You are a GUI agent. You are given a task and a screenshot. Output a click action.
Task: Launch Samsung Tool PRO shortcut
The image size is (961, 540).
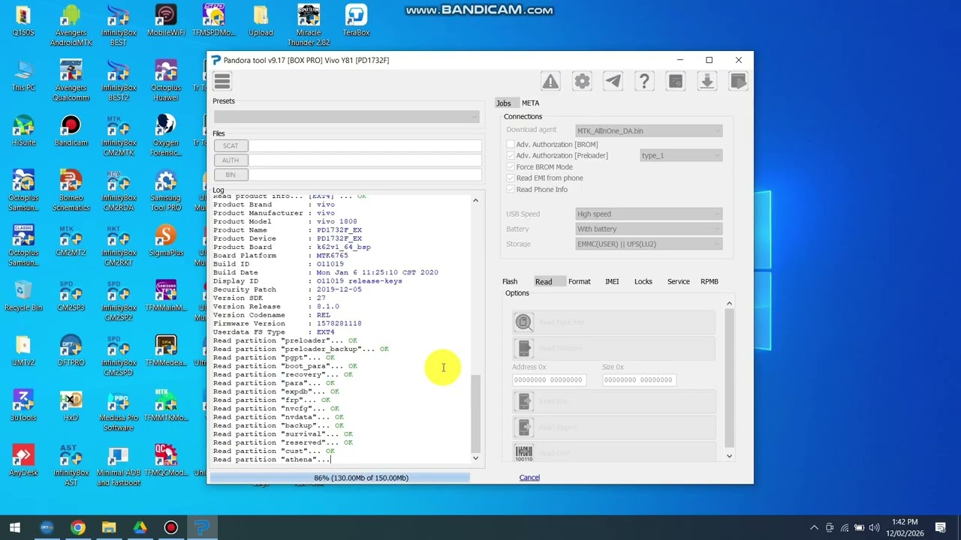pyautogui.click(x=166, y=190)
